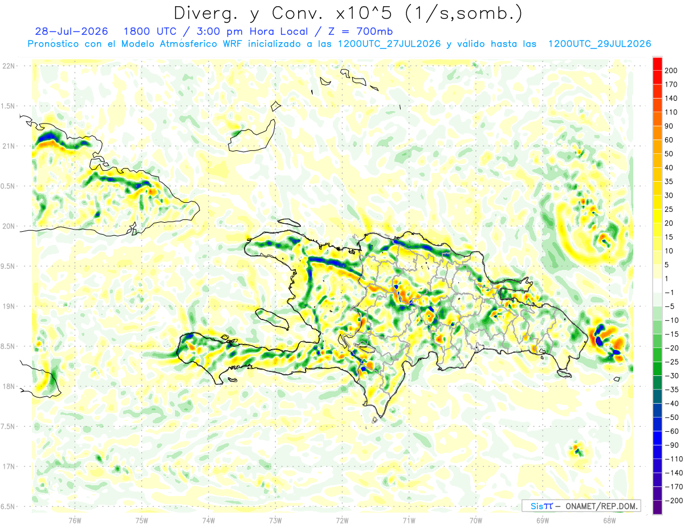
Task: Click the valid-until time "1200UTC_29JUL2026"
Action: 599,44
